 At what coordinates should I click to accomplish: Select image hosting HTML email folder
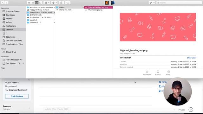(x=41, y=12)
